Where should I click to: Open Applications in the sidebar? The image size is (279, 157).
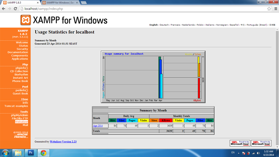[x=20, y=59]
